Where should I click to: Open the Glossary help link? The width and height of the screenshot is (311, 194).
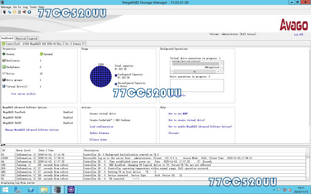pos(174,133)
